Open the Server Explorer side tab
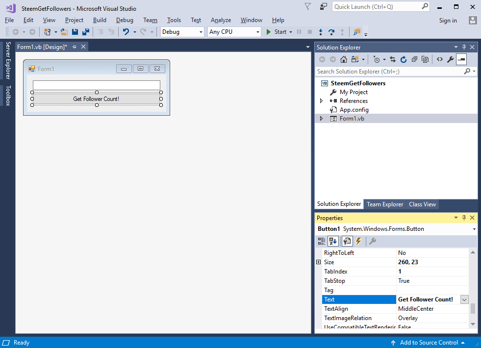The height and width of the screenshot is (348, 481). (x=8, y=61)
